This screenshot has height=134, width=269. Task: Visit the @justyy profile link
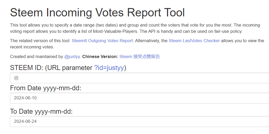pos(72,57)
